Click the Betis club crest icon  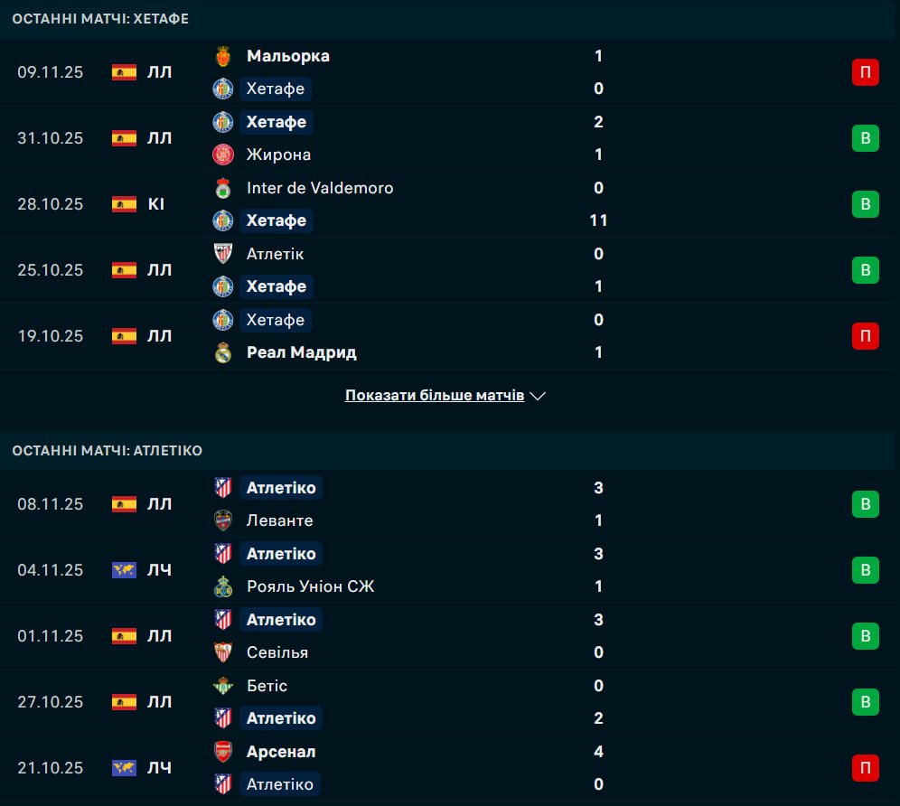pos(222,686)
